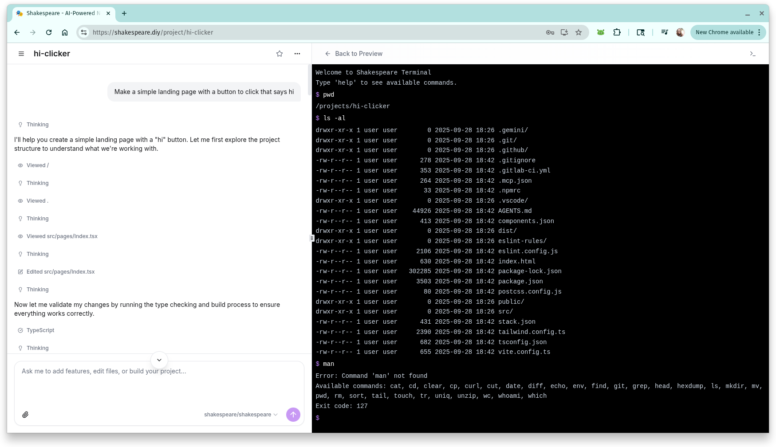The height and width of the screenshot is (447, 776).
Task: Go Back to Preview
Action: pyautogui.click(x=354, y=53)
